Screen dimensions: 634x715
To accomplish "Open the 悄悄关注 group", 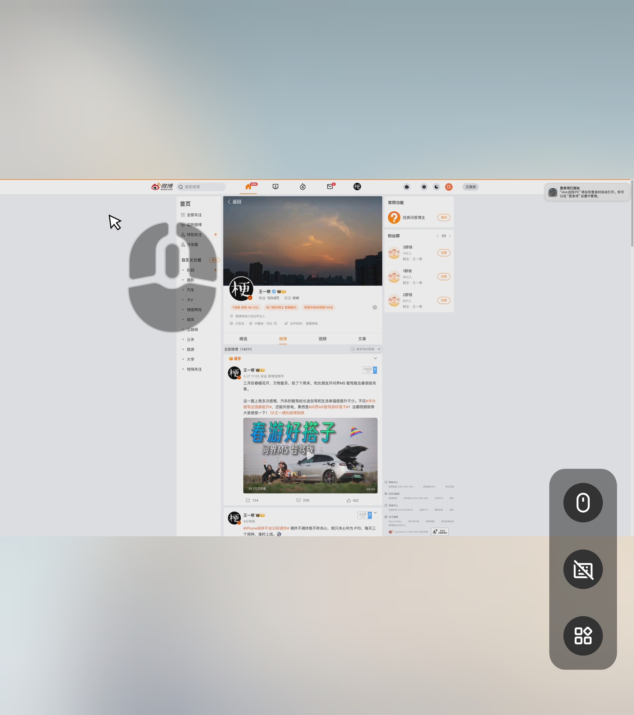I will point(194,369).
